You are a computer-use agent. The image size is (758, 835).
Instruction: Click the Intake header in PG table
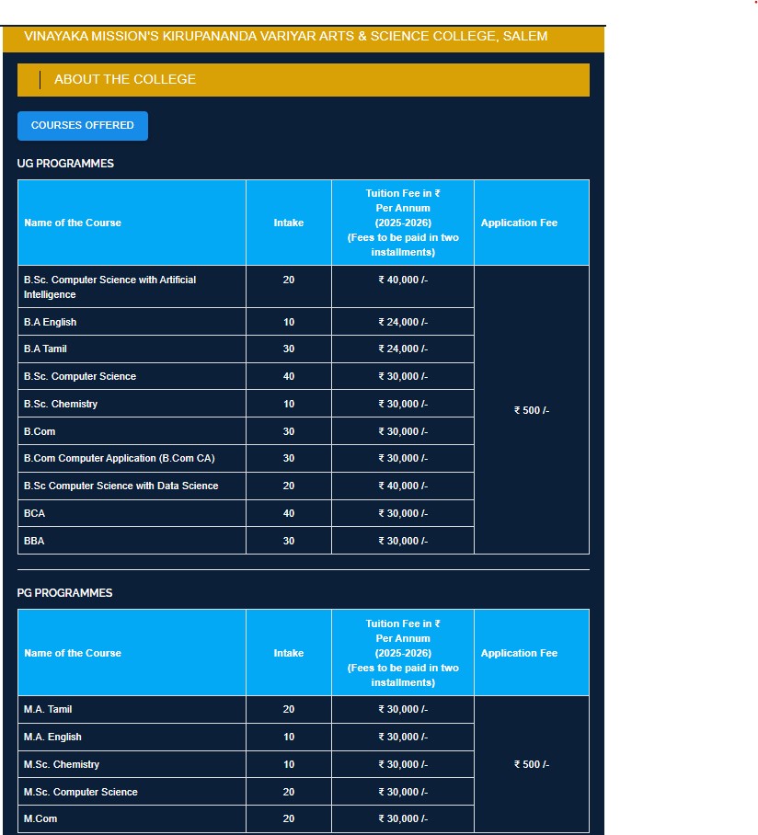click(x=289, y=653)
